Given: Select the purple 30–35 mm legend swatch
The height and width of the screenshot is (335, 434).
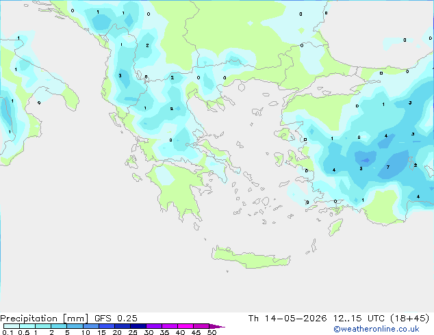Looking at the screenshot, I should tap(154, 326).
